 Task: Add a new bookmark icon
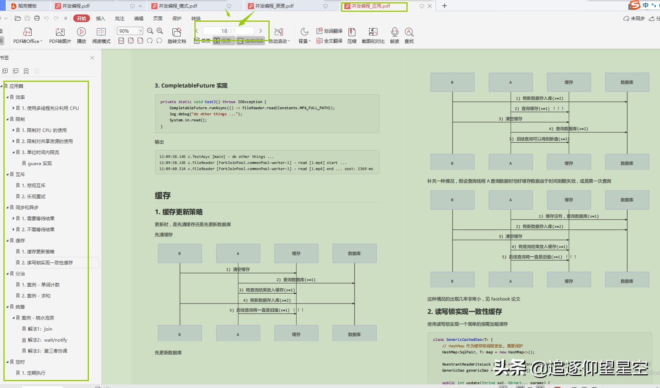26,71
